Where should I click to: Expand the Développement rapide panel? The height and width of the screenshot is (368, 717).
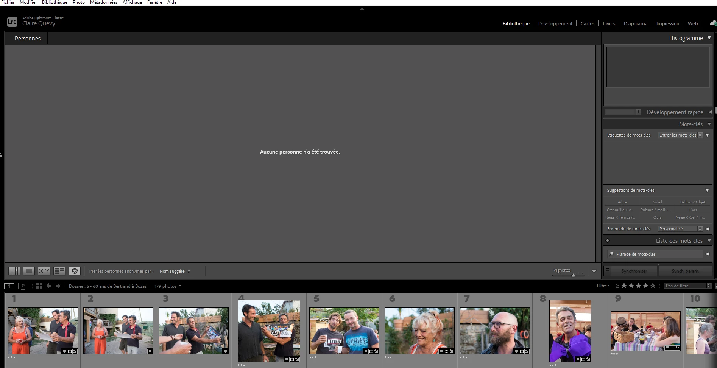(710, 112)
